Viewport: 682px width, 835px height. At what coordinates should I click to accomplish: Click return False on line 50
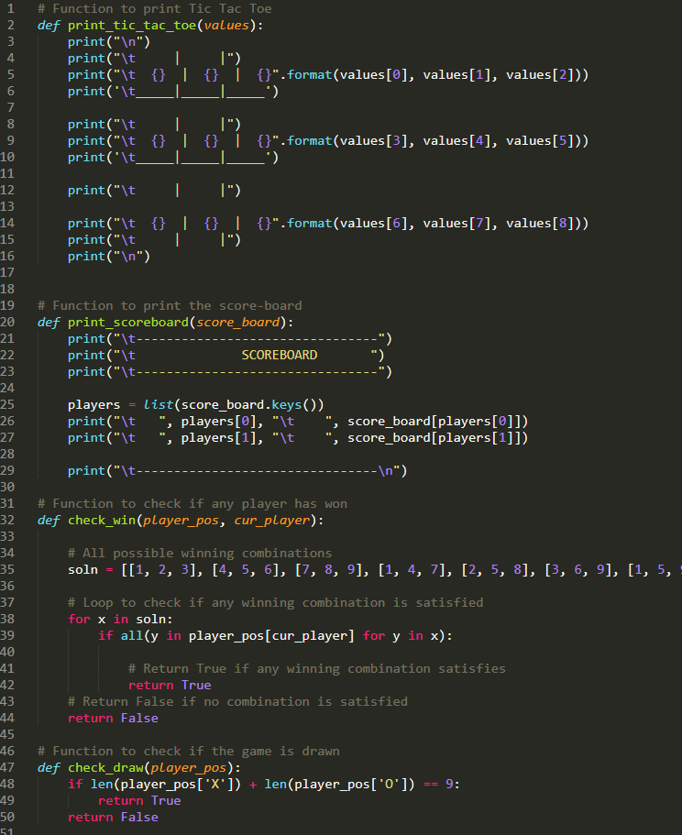tap(113, 818)
